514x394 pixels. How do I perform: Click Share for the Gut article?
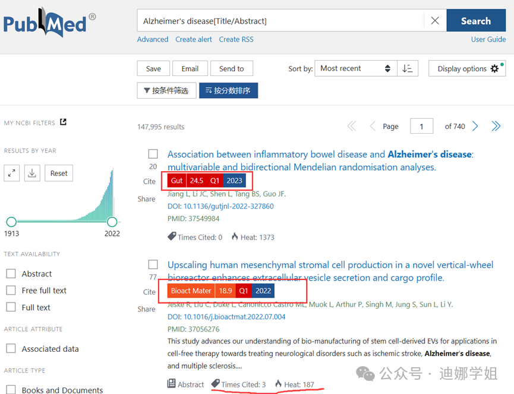pyautogui.click(x=146, y=199)
